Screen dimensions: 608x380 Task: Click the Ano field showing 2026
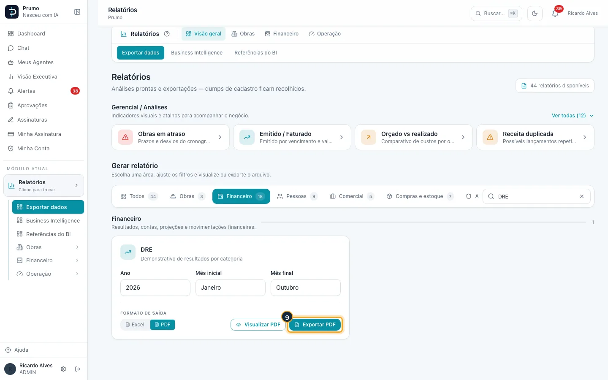(155, 288)
